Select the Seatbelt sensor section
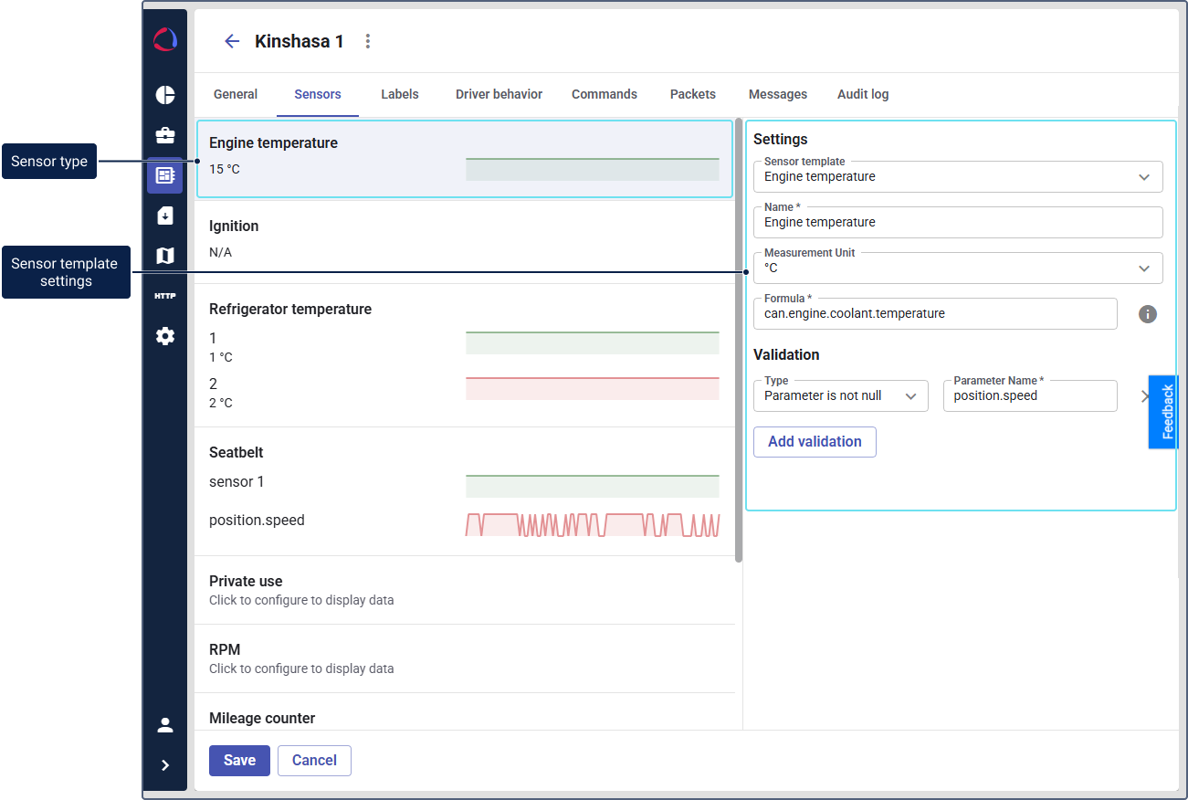Screen dimensions: 1188x800 coord(465,491)
